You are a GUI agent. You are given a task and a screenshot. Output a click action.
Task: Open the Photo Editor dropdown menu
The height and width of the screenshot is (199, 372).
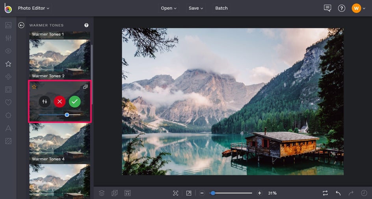[33, 8]
